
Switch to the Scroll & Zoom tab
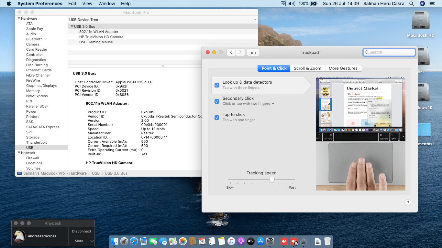(x=307, y=68)
